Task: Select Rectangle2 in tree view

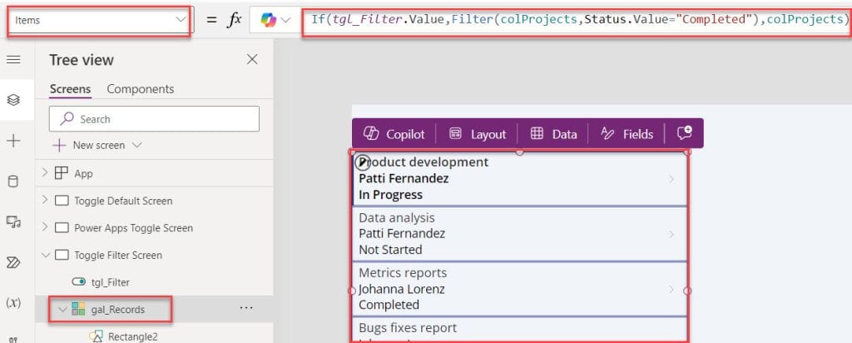Action: [132, 336]
